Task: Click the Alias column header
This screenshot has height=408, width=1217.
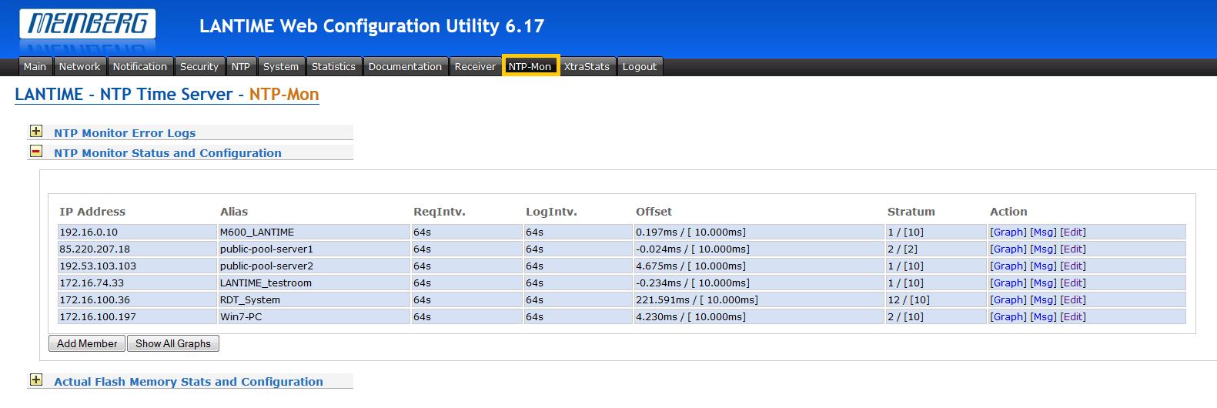Action: 234,212
